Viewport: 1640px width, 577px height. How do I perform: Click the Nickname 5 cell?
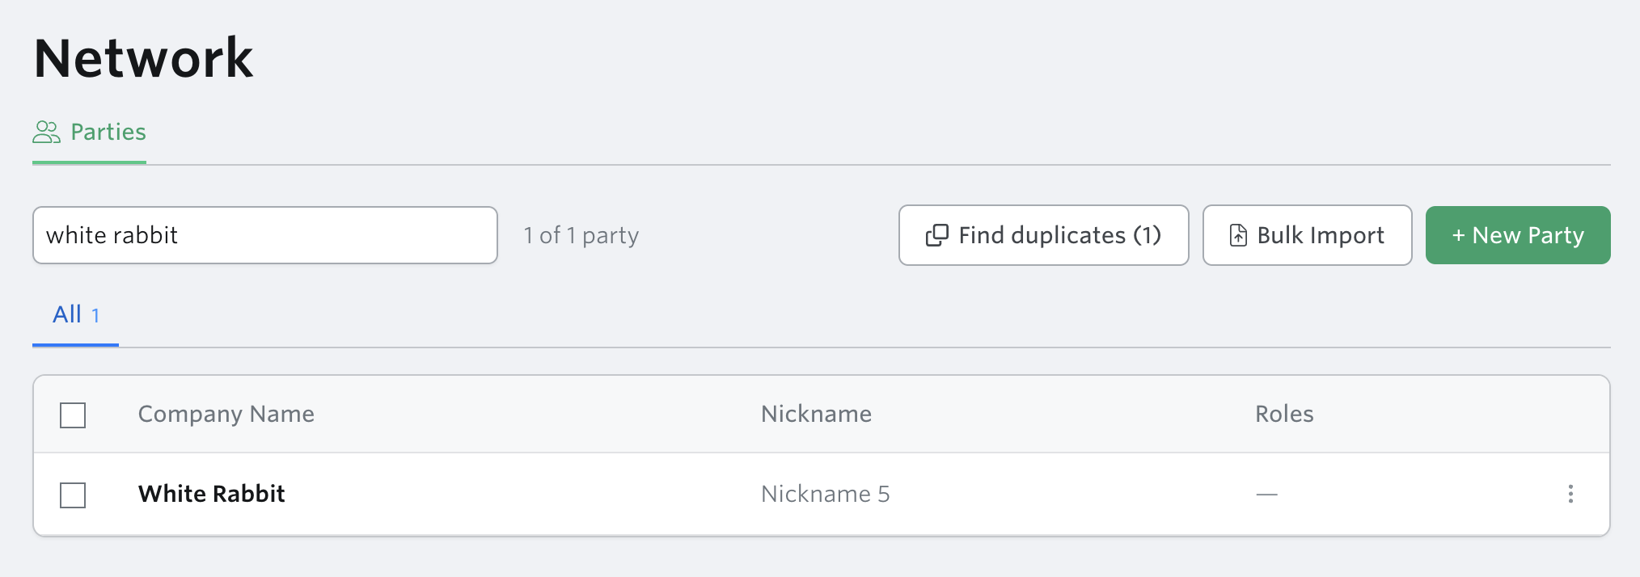pos(825,494)
